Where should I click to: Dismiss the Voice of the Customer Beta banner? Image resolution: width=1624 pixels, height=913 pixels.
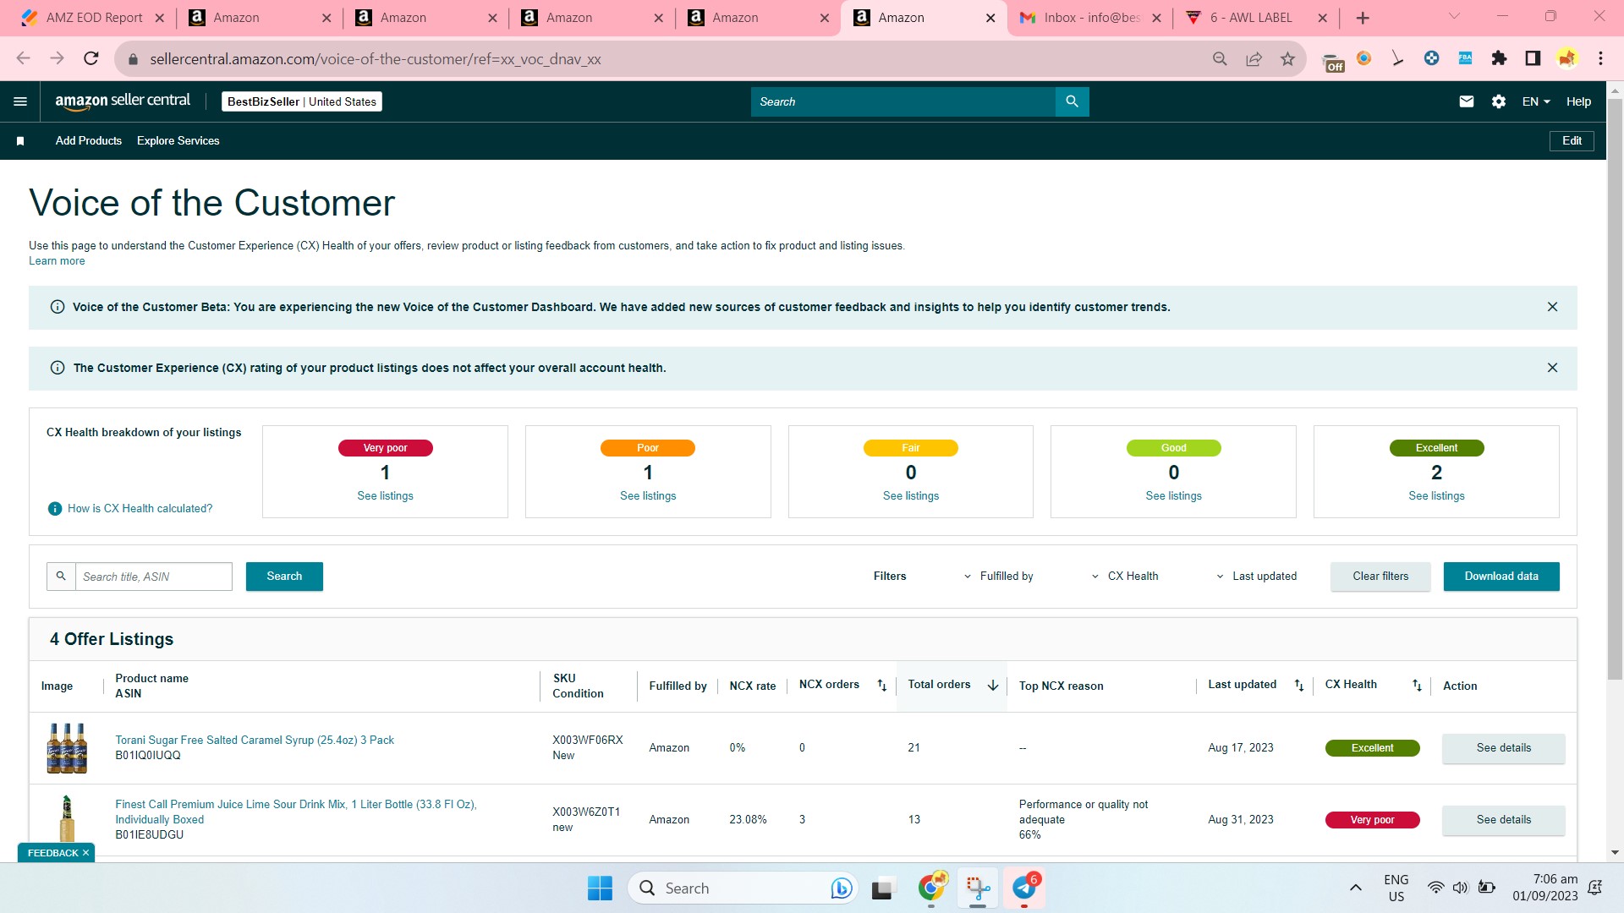click(1552, 307)
